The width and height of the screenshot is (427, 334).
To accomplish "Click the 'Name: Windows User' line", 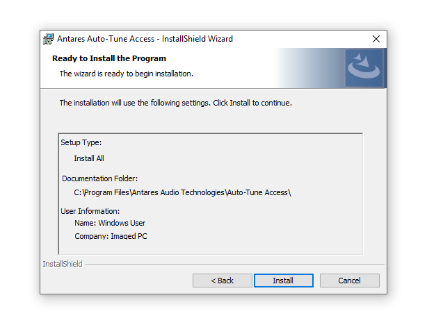I will 110,223.
